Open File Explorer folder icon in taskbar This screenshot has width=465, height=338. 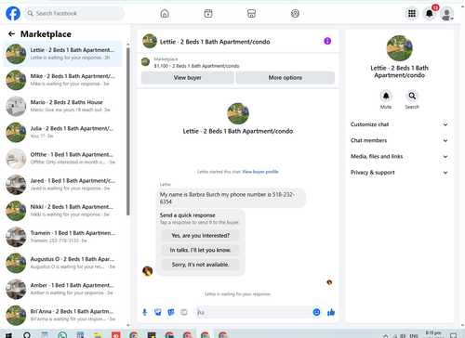pos(98,335)
